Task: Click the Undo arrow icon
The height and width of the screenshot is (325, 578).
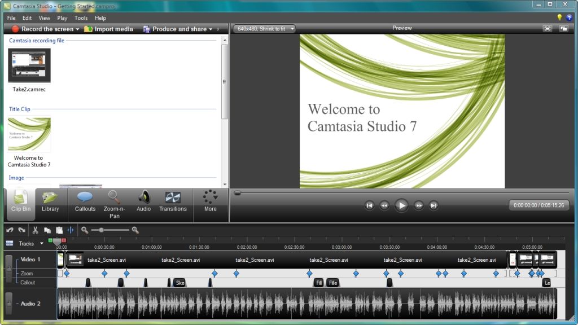Action: [x=10, y=230]
